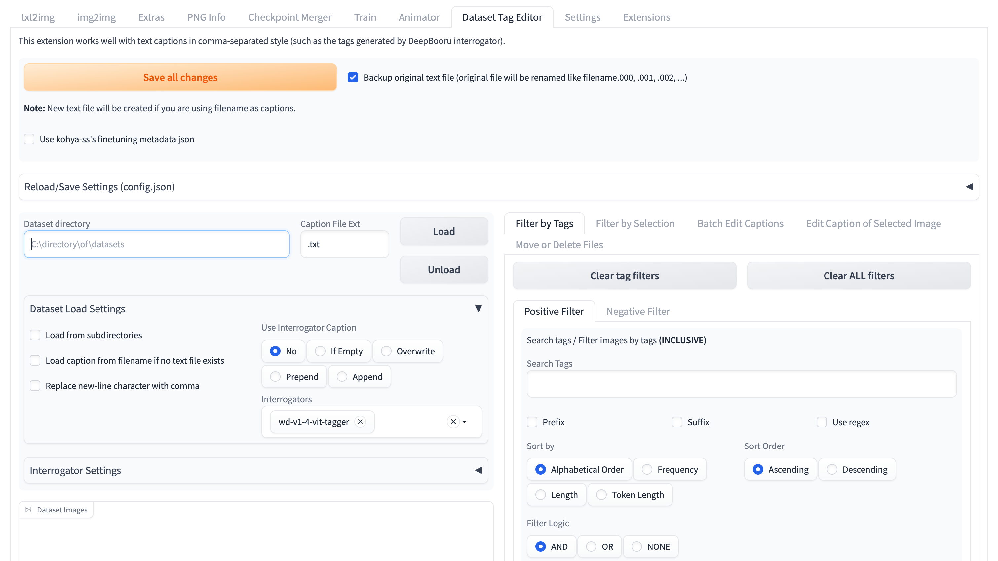Select Frequency sort option
The width and height of the screenshot is (998, 561).
pos(647,469)
